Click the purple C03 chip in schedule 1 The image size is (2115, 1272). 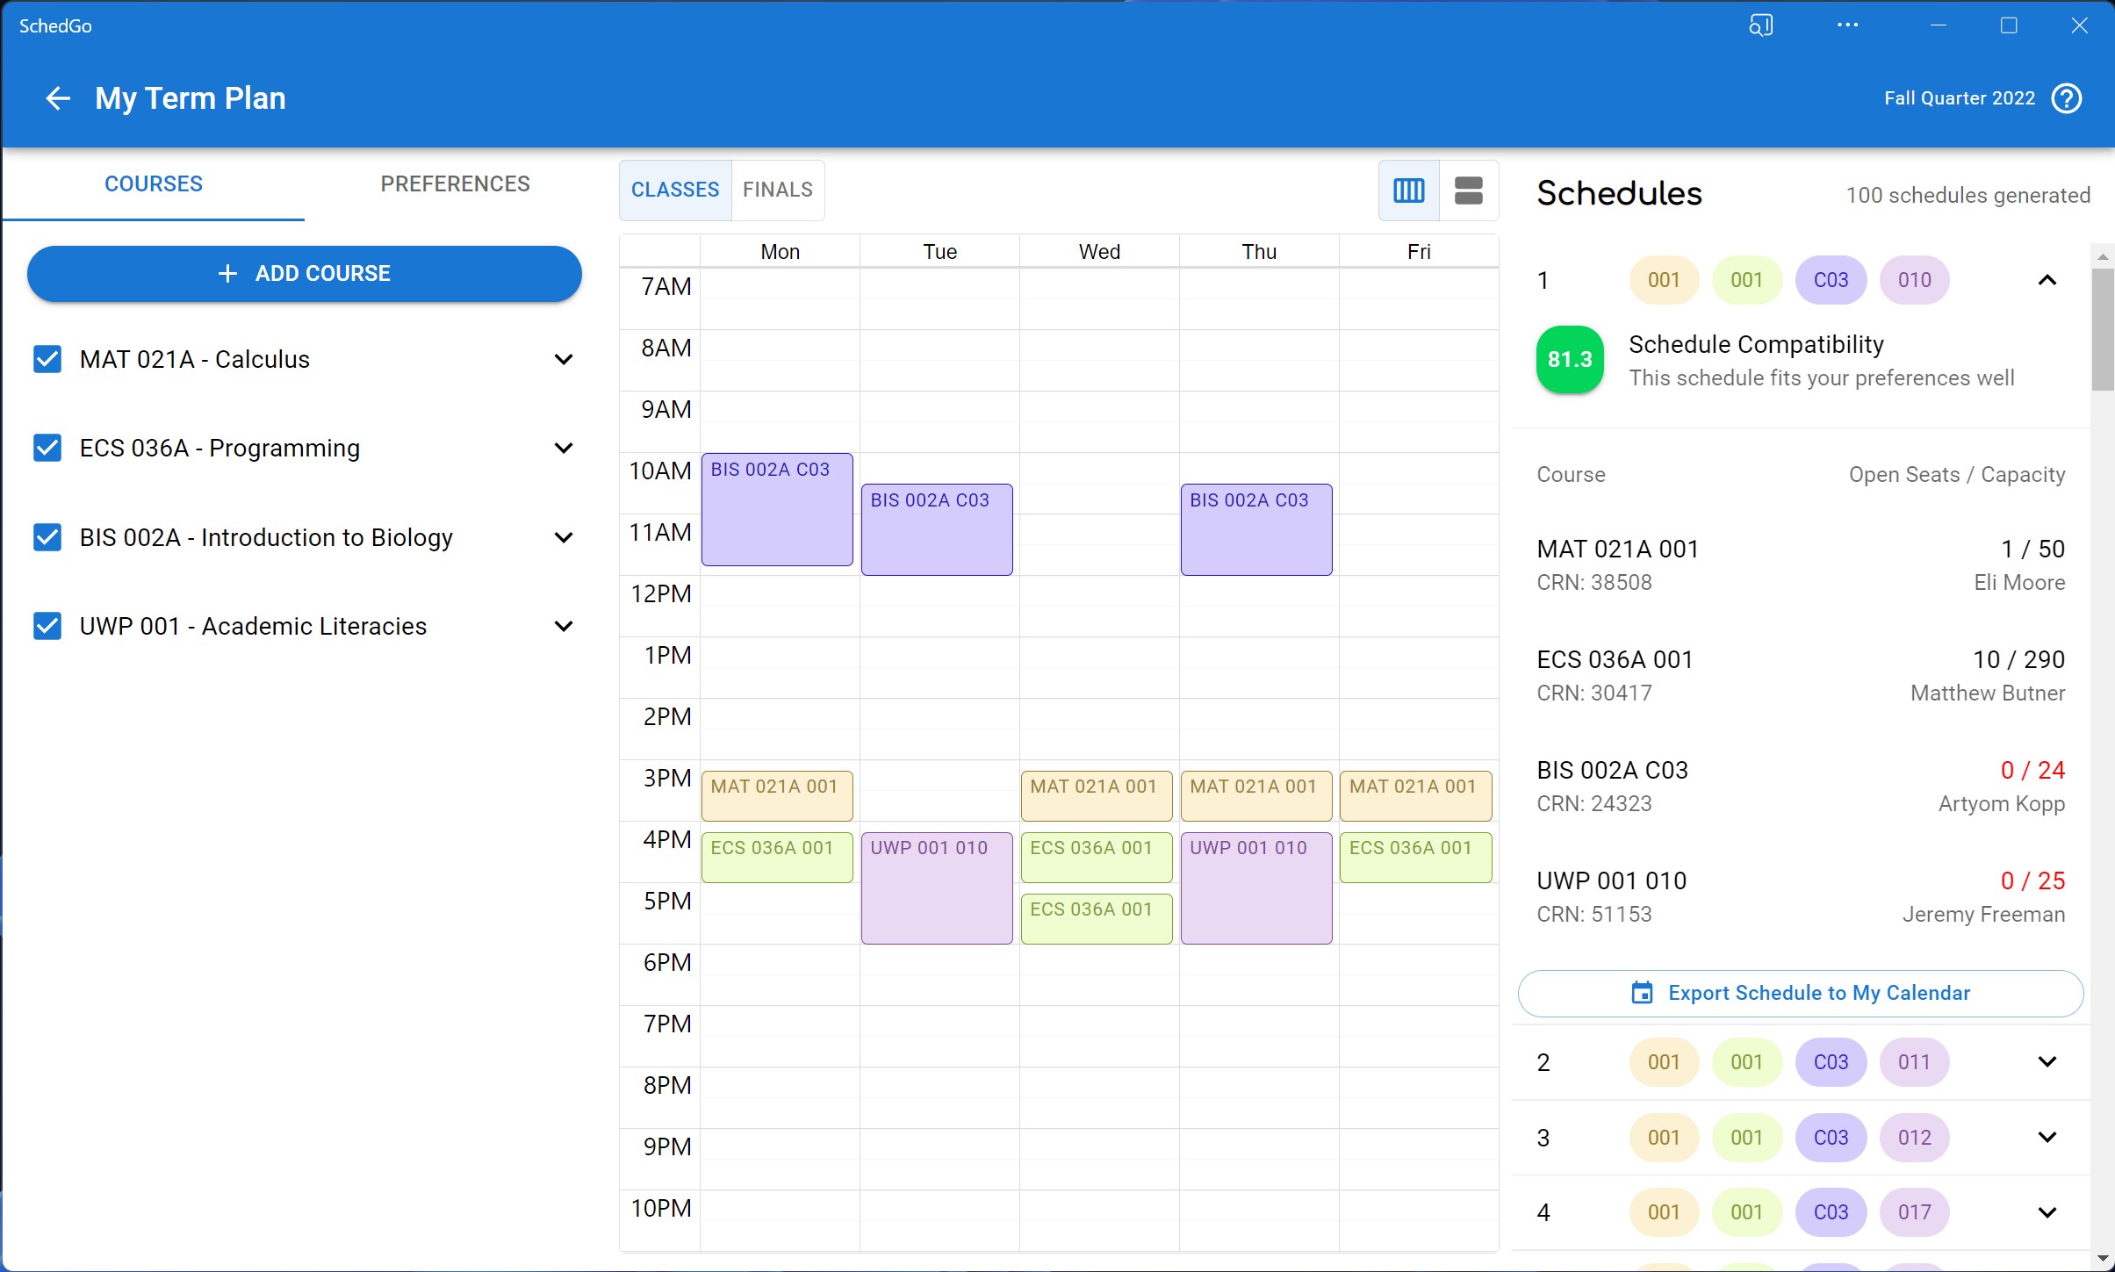[1831, 280]
